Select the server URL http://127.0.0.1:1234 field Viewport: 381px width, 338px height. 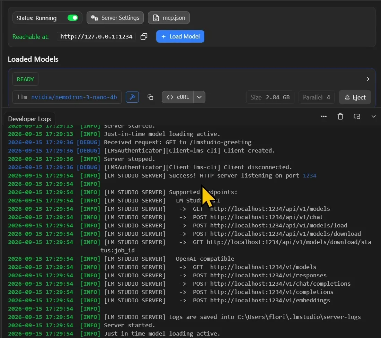(96, 36)
